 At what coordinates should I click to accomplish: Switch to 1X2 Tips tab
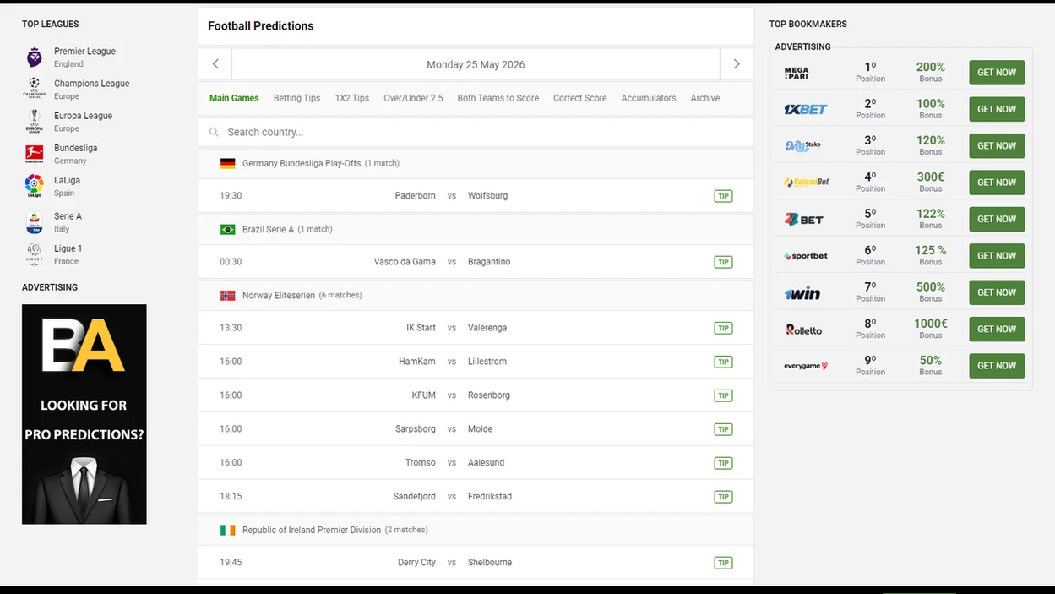point(352,98)
